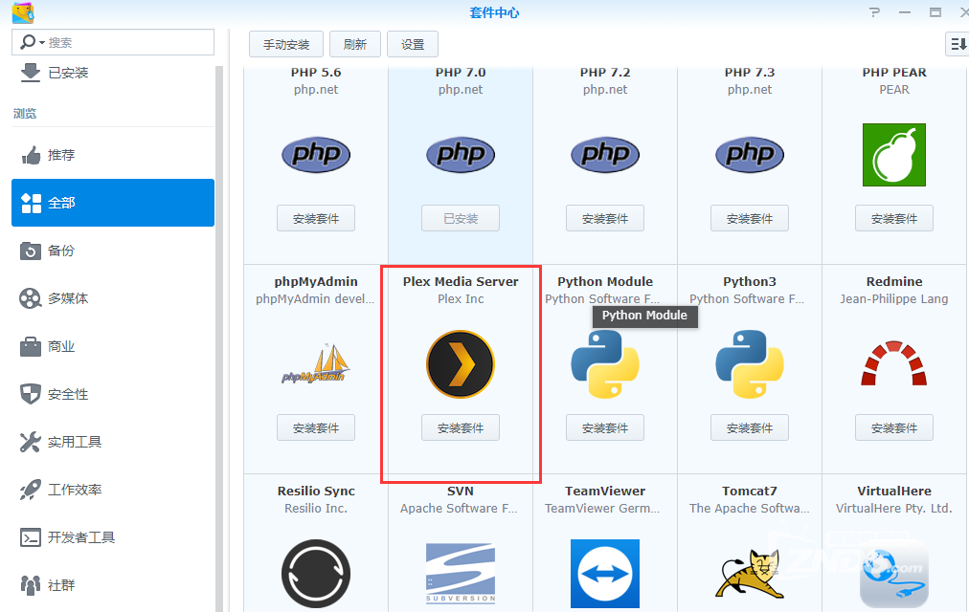
Task: Open the PHP PEAR pear icon
Action: click(894, 155)
